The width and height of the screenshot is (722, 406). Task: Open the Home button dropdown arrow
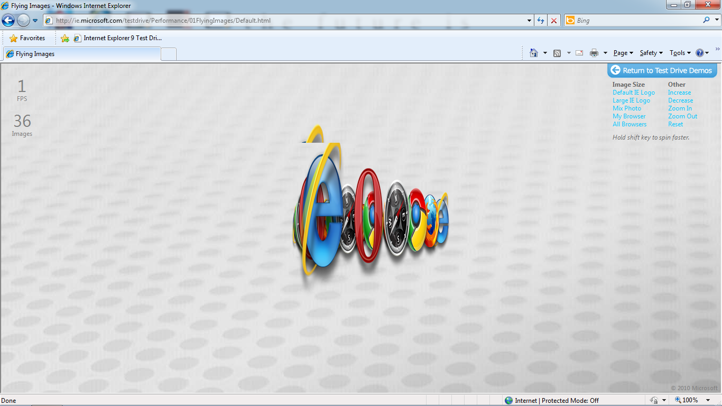point(545,53)
